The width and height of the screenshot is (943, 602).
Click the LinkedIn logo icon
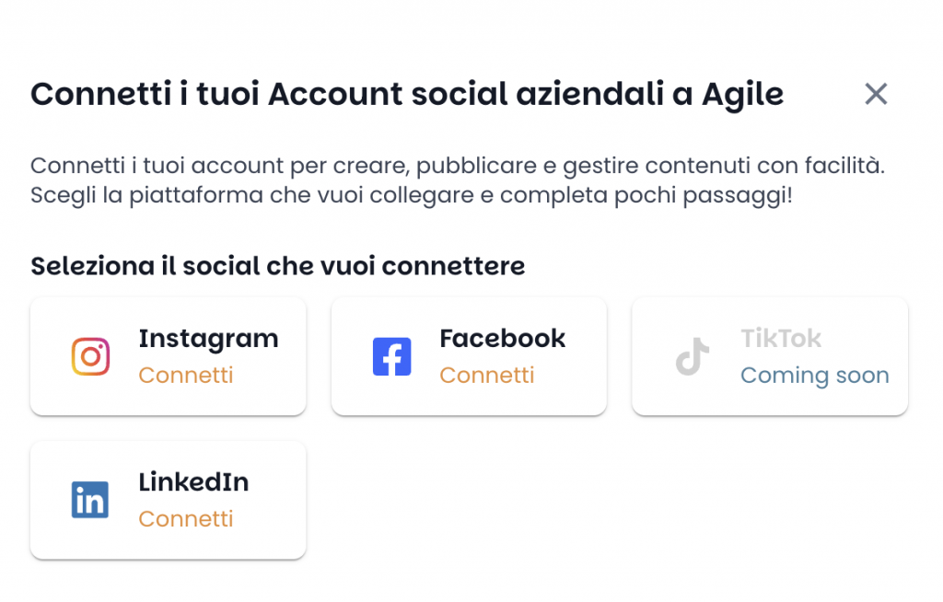(x=90, y=500)
